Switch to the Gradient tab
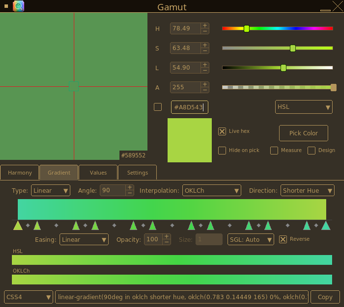The height and width of the screenshot is (307, 344). point(59,173)
